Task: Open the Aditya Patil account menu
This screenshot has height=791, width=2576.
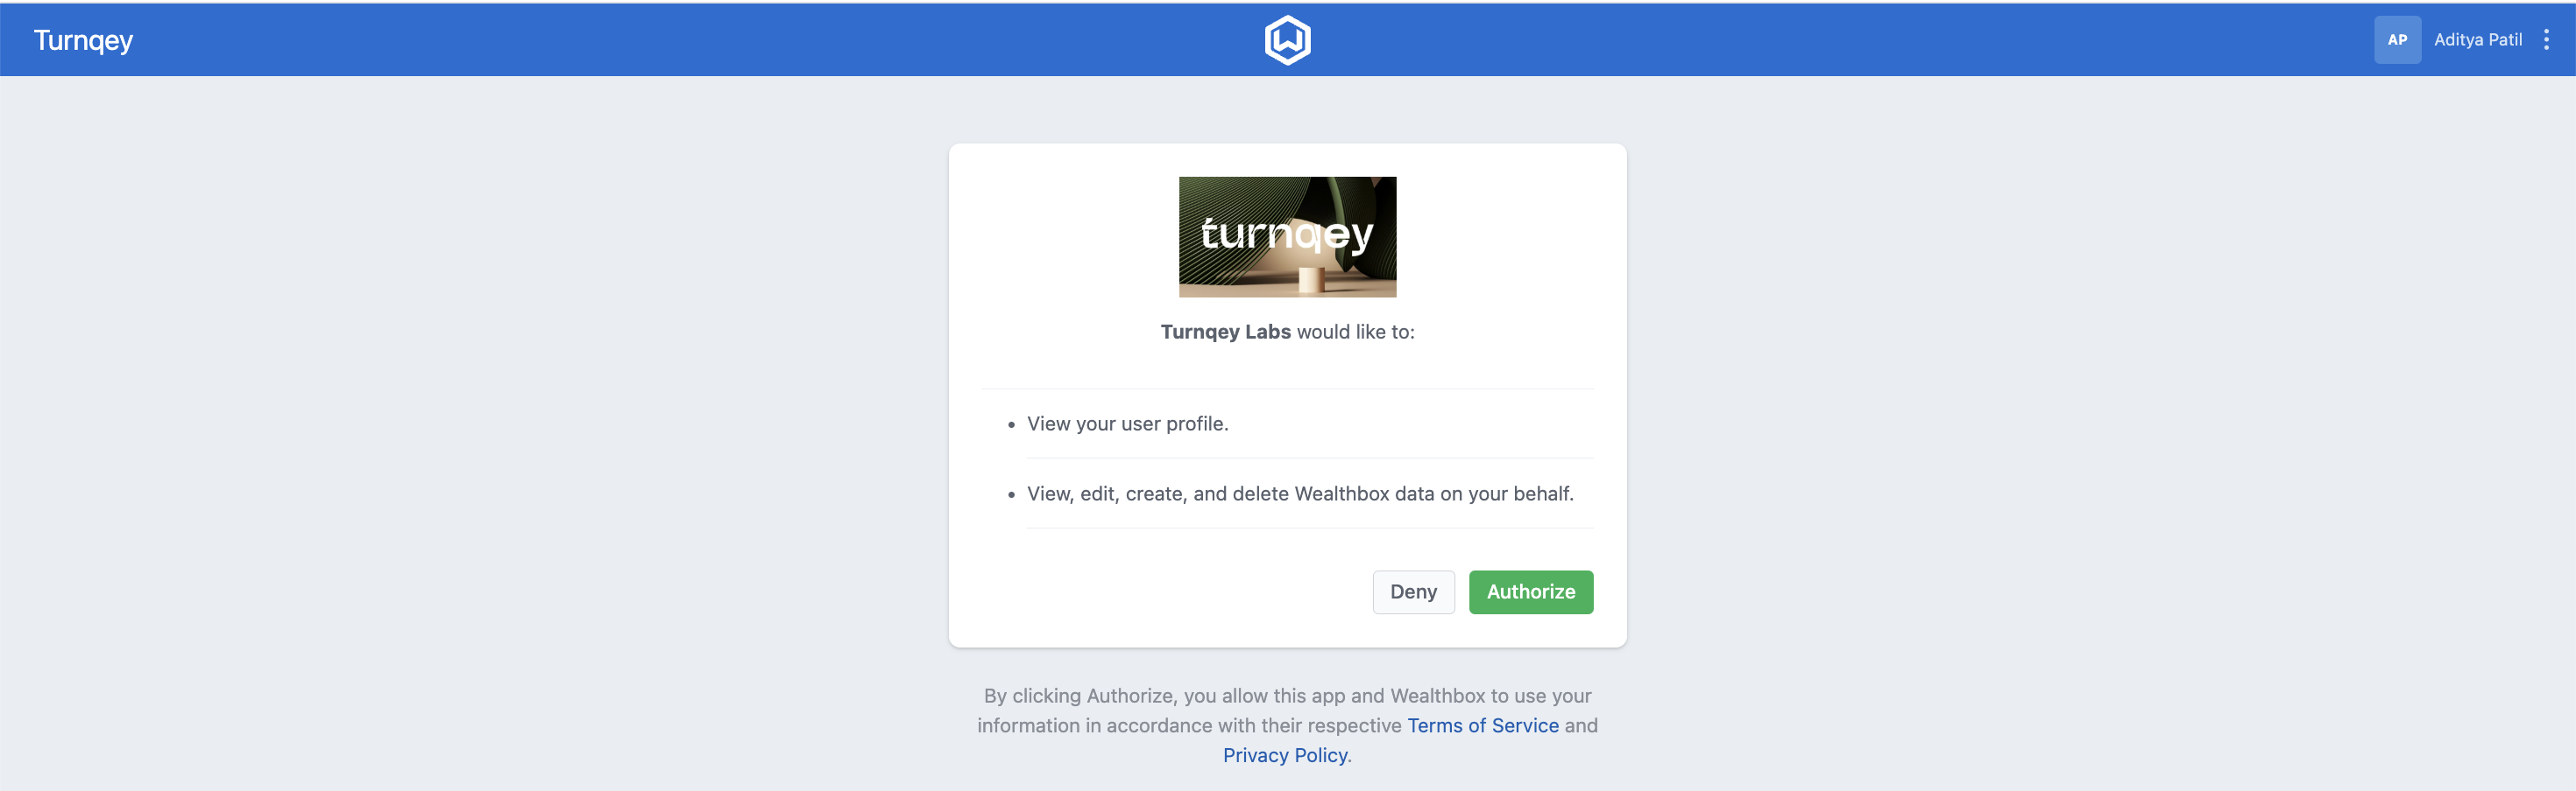Action: pyautogui.click(x=2477, y=40)
